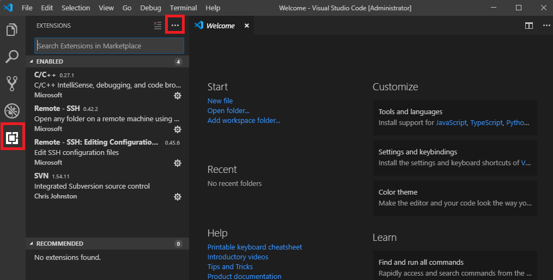
Task: Focus the Search Extensions in Marketplace field
Action: [x=110, y=46]
